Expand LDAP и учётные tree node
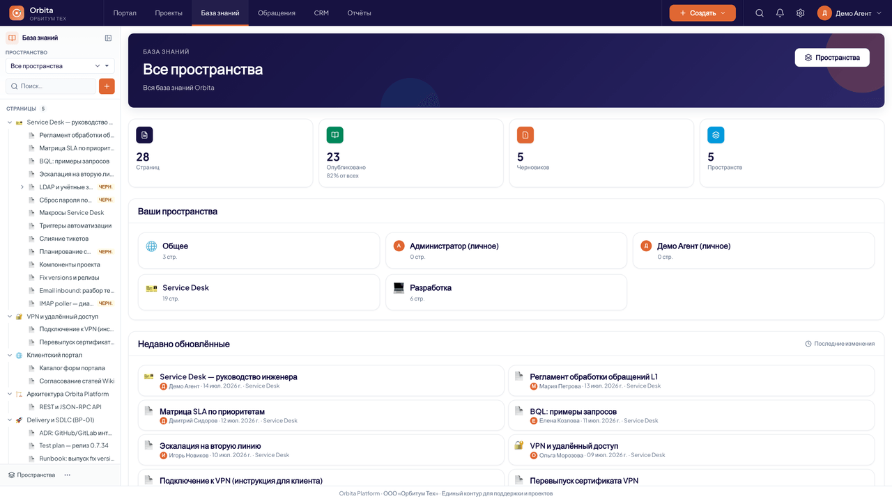The image size is (892, 501). coord(22,187)
